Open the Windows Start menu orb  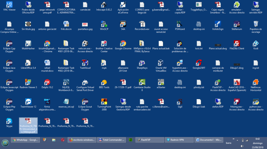(5, 142)
